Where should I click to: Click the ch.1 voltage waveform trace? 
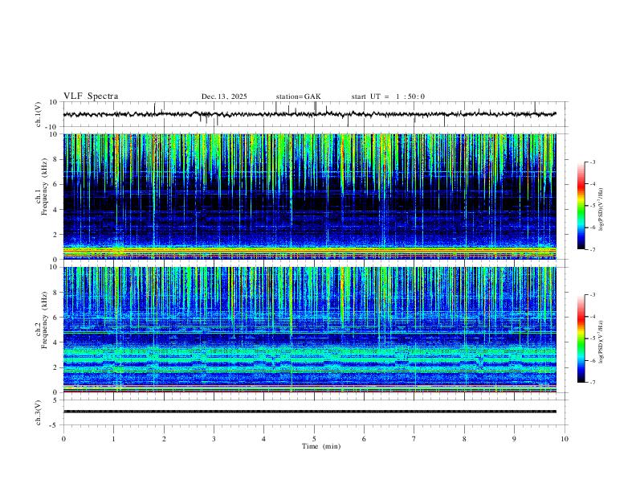[x=309, y=114]
